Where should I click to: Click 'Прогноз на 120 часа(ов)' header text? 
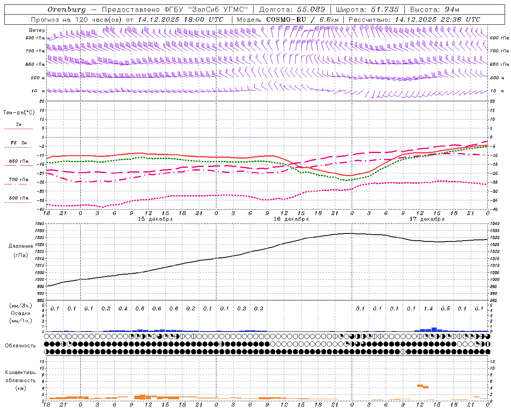tap(77, 20)
